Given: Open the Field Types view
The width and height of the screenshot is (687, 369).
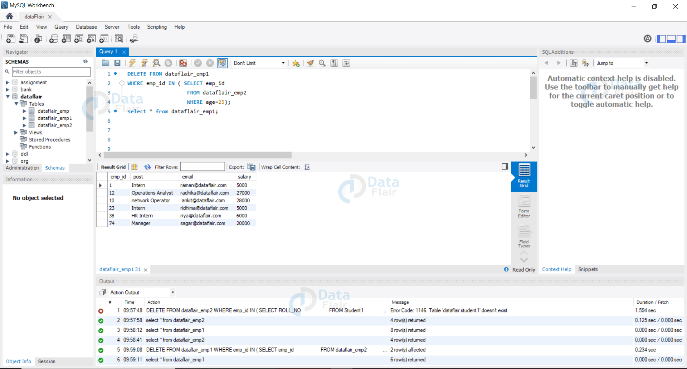Looking at the screenshot, I should coord(524,236).
